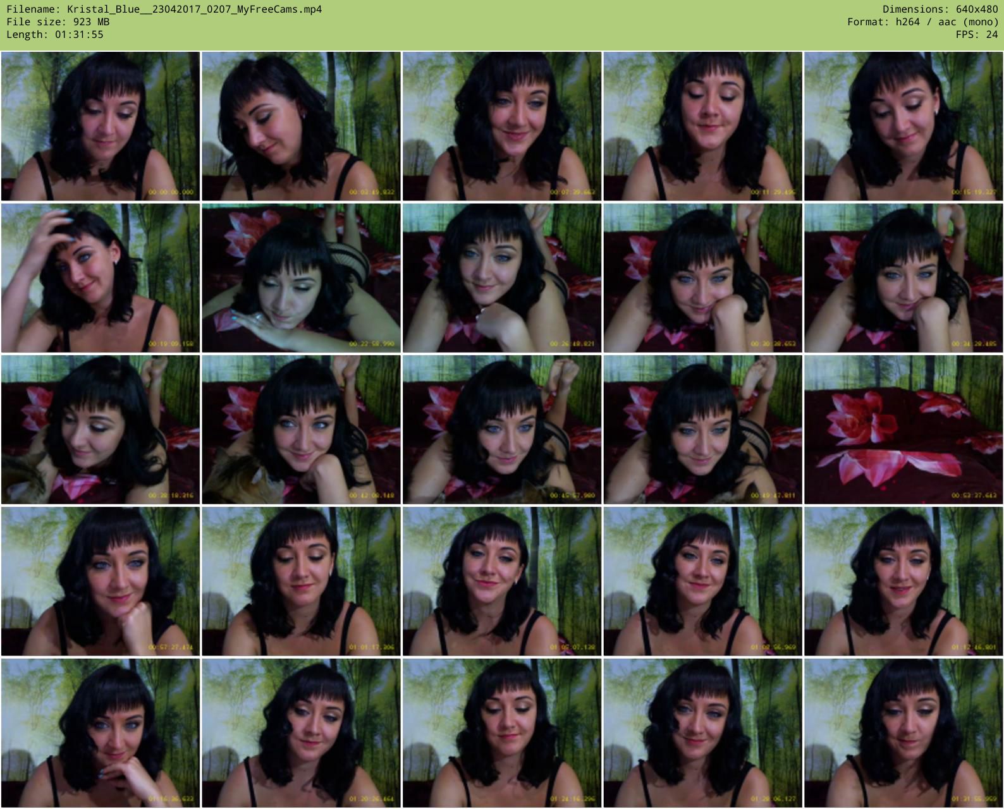Open the thumbnail stamped 00:00:00
The image size is (1004, 809).
[x=101, y=126]
